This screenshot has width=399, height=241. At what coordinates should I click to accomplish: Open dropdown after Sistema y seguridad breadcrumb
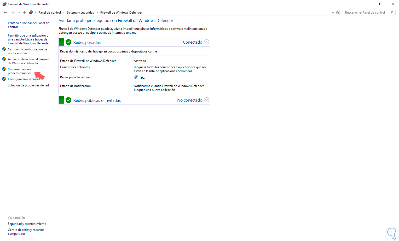pyautogui.click(x=97, y=13)
